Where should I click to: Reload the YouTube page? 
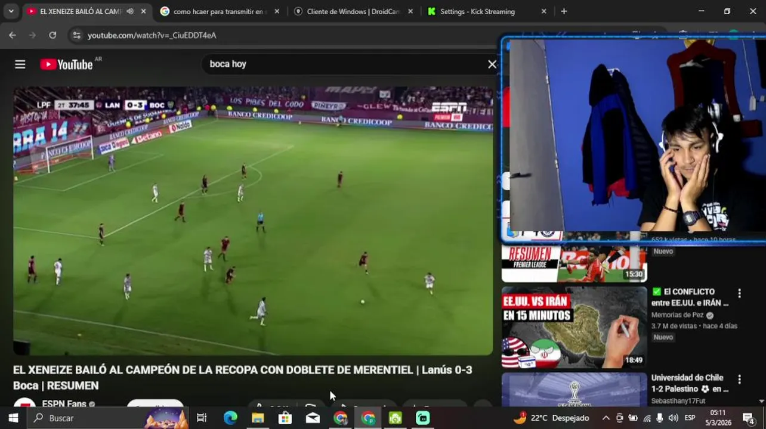(x=52, y=35)
